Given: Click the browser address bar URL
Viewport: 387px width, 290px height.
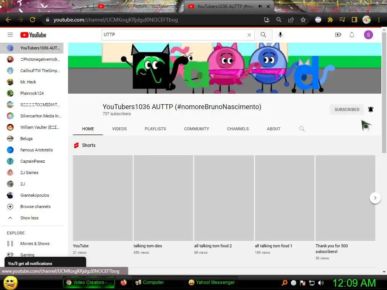Looking at the screenshot, I should click(x=116, y=20).
